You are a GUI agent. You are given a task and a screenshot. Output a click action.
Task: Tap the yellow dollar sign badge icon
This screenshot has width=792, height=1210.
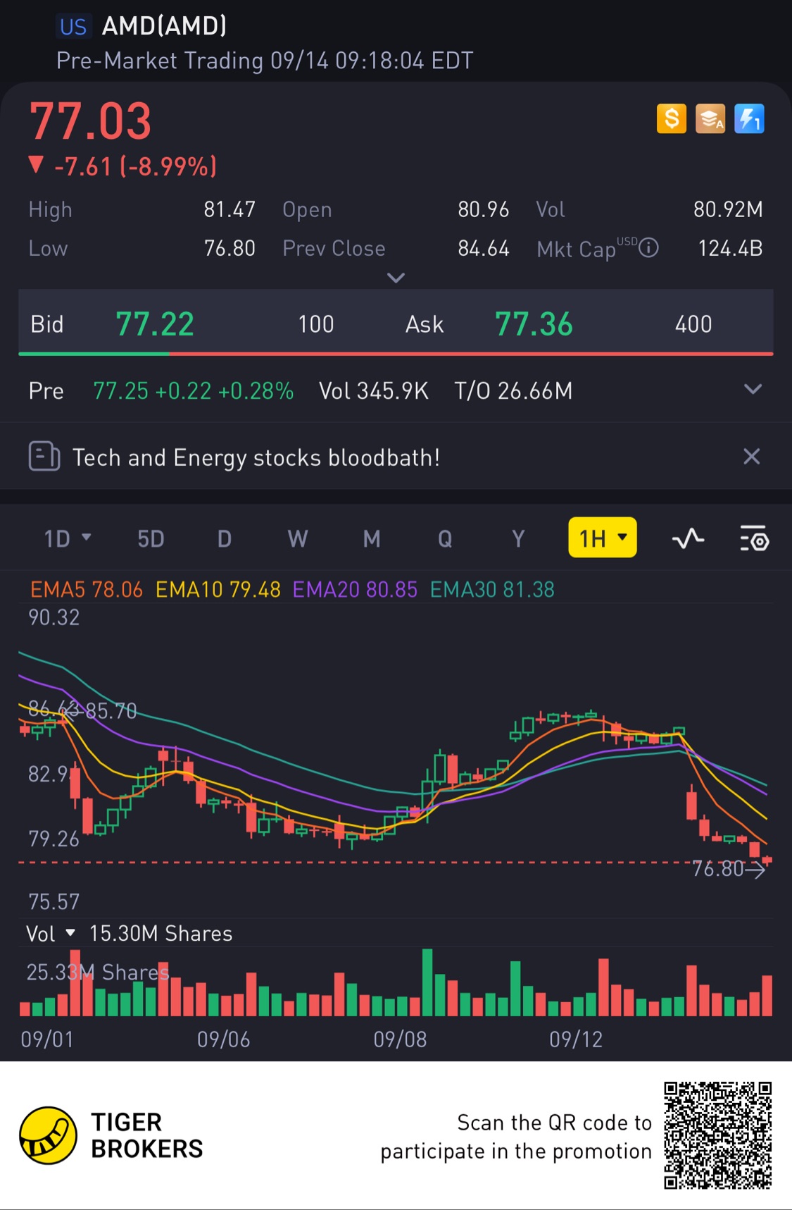(x=672, y=118)
